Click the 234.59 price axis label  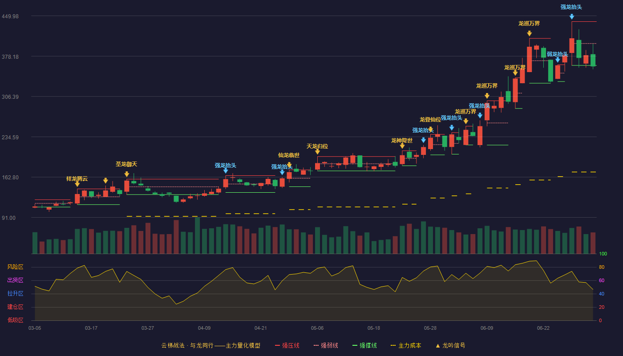[x=10, y=138]
